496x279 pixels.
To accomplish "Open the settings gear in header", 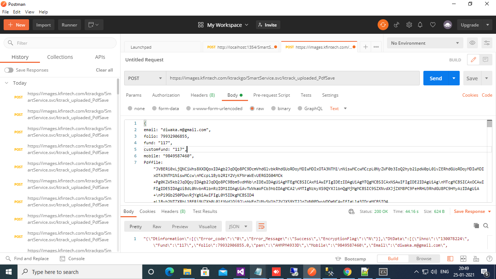I will point(409,25).
